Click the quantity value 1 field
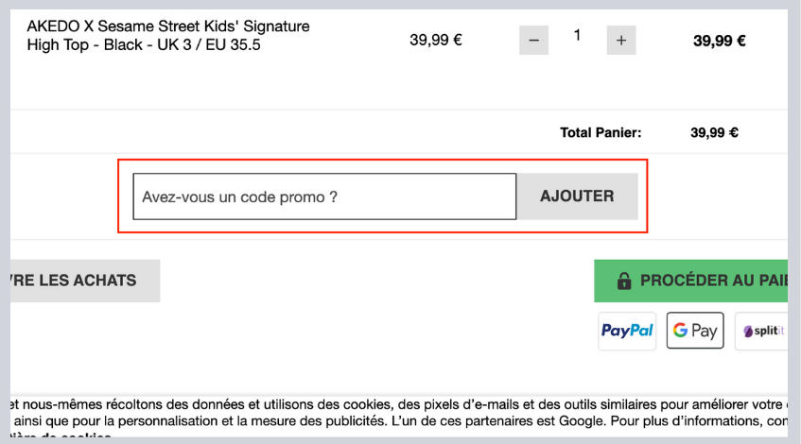 577,36
